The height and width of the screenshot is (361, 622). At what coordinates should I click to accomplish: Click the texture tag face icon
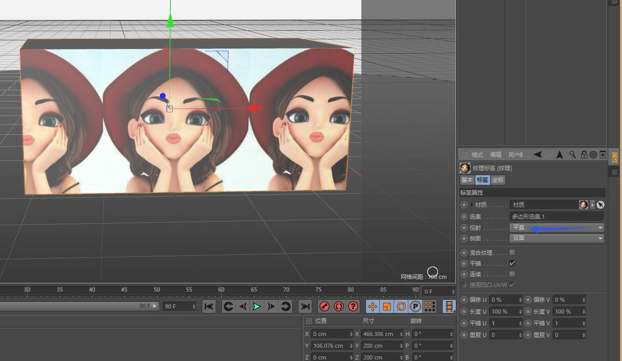pos(465,168)
